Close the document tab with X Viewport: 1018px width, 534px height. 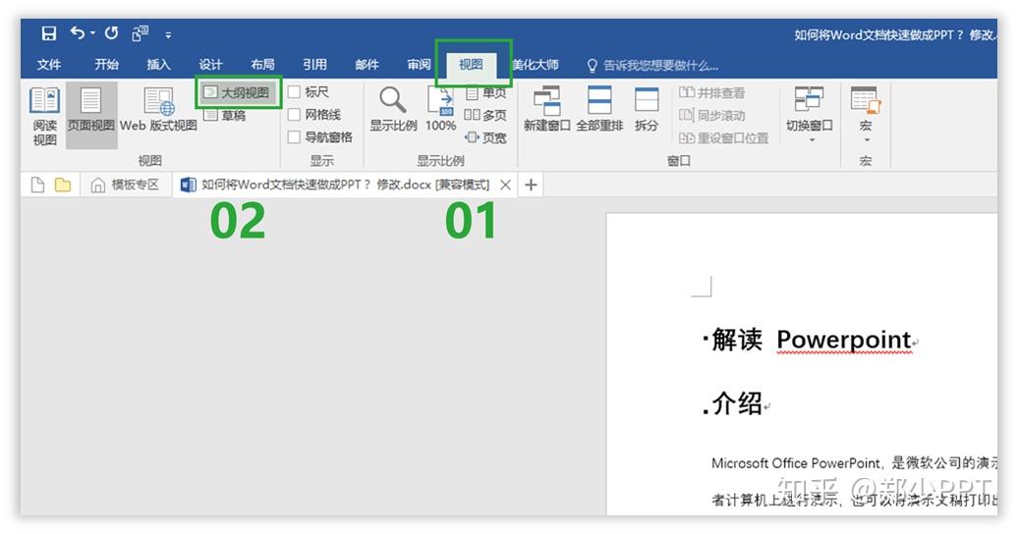pos(505,185)
